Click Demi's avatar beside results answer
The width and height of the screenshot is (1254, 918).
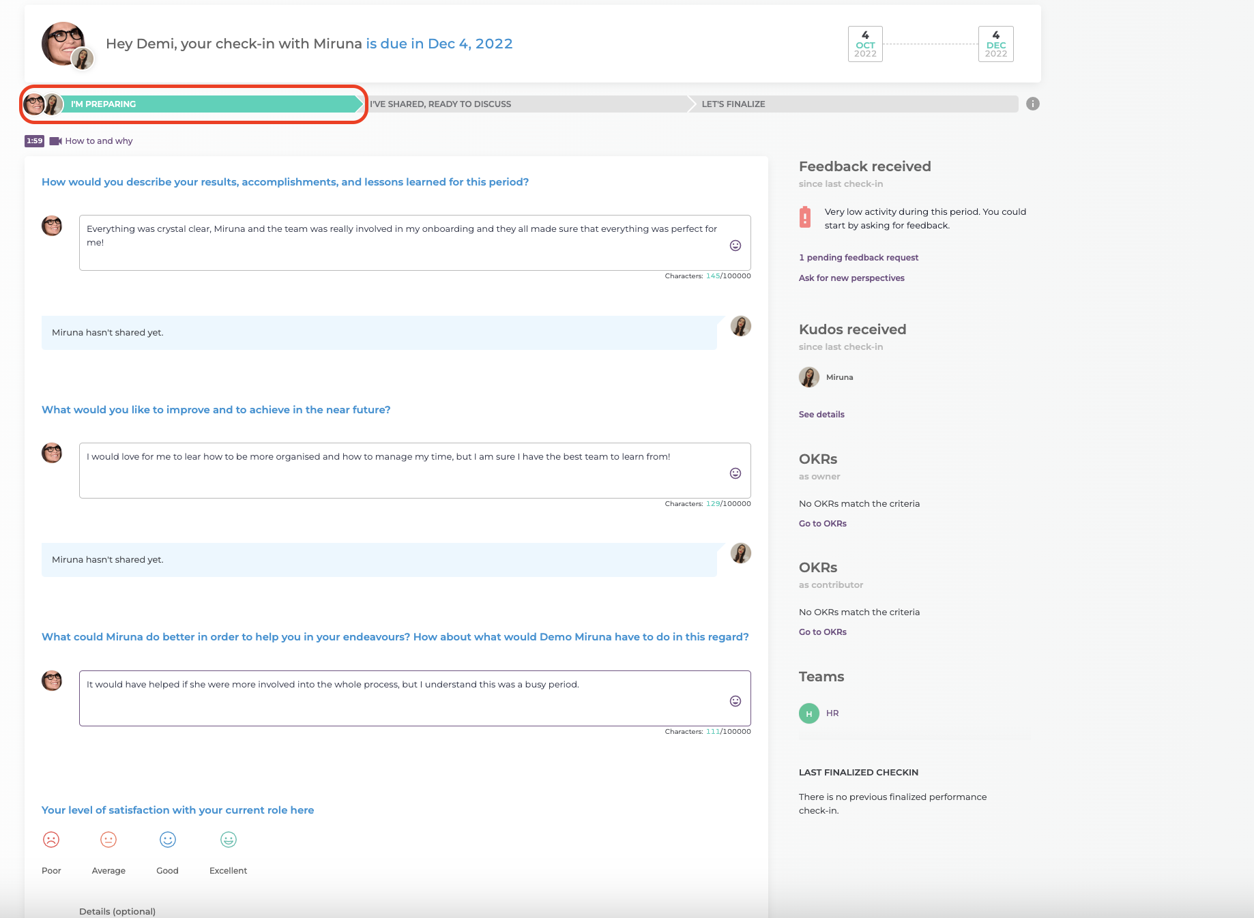coord(52,226)
